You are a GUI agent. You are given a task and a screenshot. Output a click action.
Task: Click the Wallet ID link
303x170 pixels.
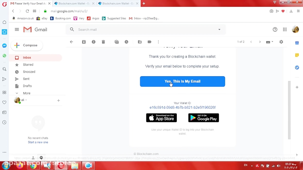coord(182,108)
